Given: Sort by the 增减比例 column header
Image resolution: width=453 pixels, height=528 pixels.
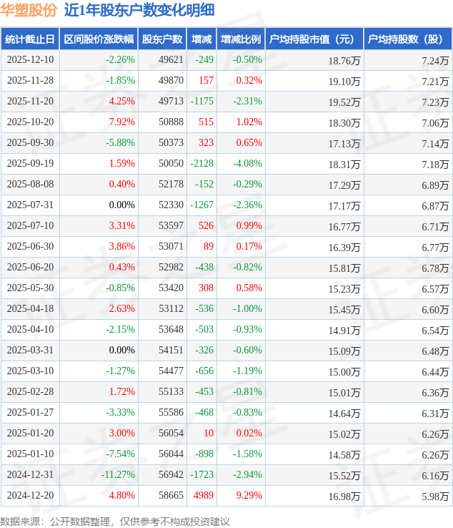Looking at the screenshot, I should tap(241, 39).
